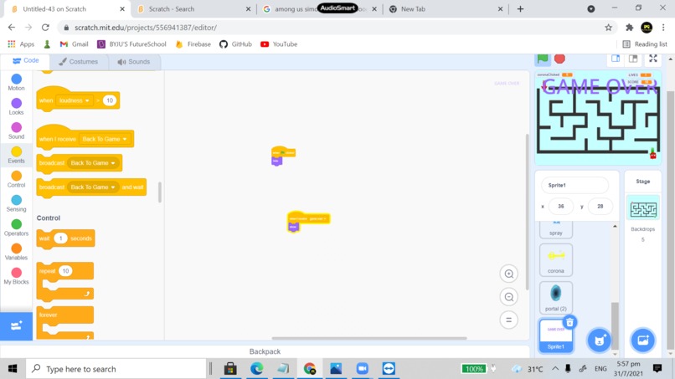This screenshot has width=675, height=379.
Task: Switch to small stage layout
Action: click(616, 59)
